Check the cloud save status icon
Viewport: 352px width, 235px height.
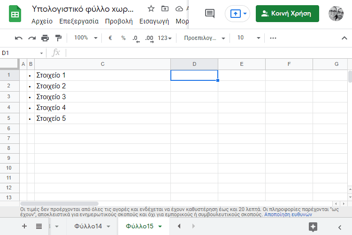coord(179,9)
